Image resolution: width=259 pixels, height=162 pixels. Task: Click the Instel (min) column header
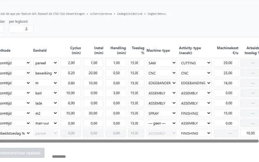(99, 51)
